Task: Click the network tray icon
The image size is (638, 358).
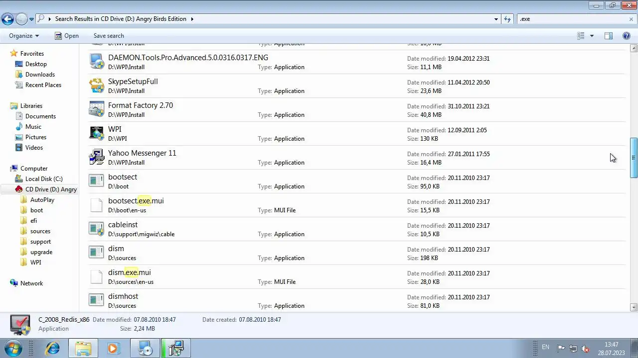Action: tap(573, 348)
